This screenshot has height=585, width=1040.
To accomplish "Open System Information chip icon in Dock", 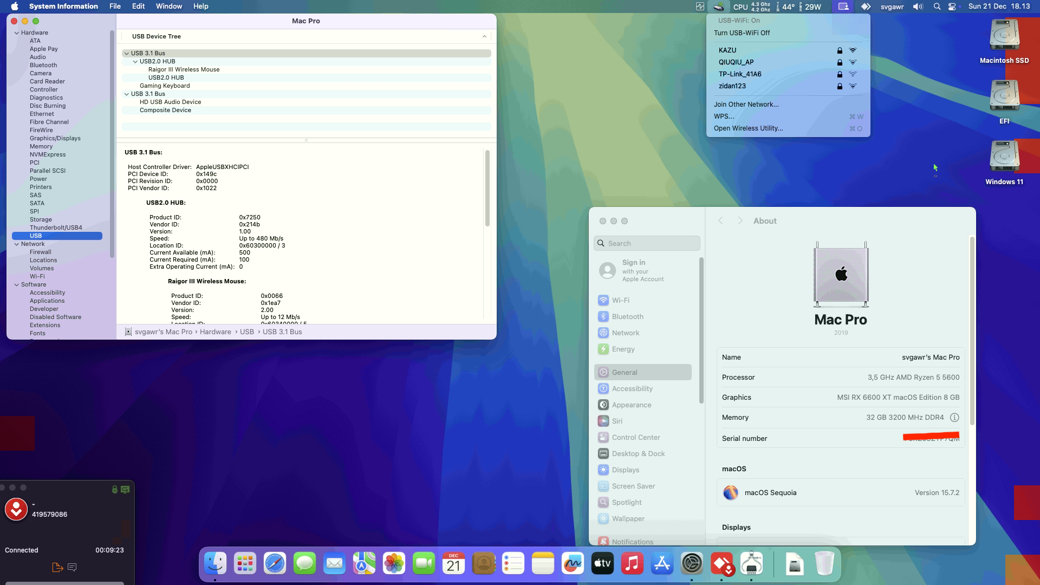I will (x=751, y=564).
